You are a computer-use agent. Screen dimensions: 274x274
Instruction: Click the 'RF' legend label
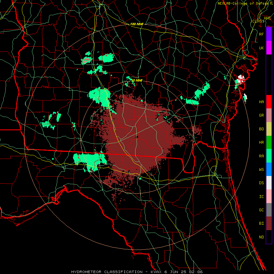coord(262,34)
